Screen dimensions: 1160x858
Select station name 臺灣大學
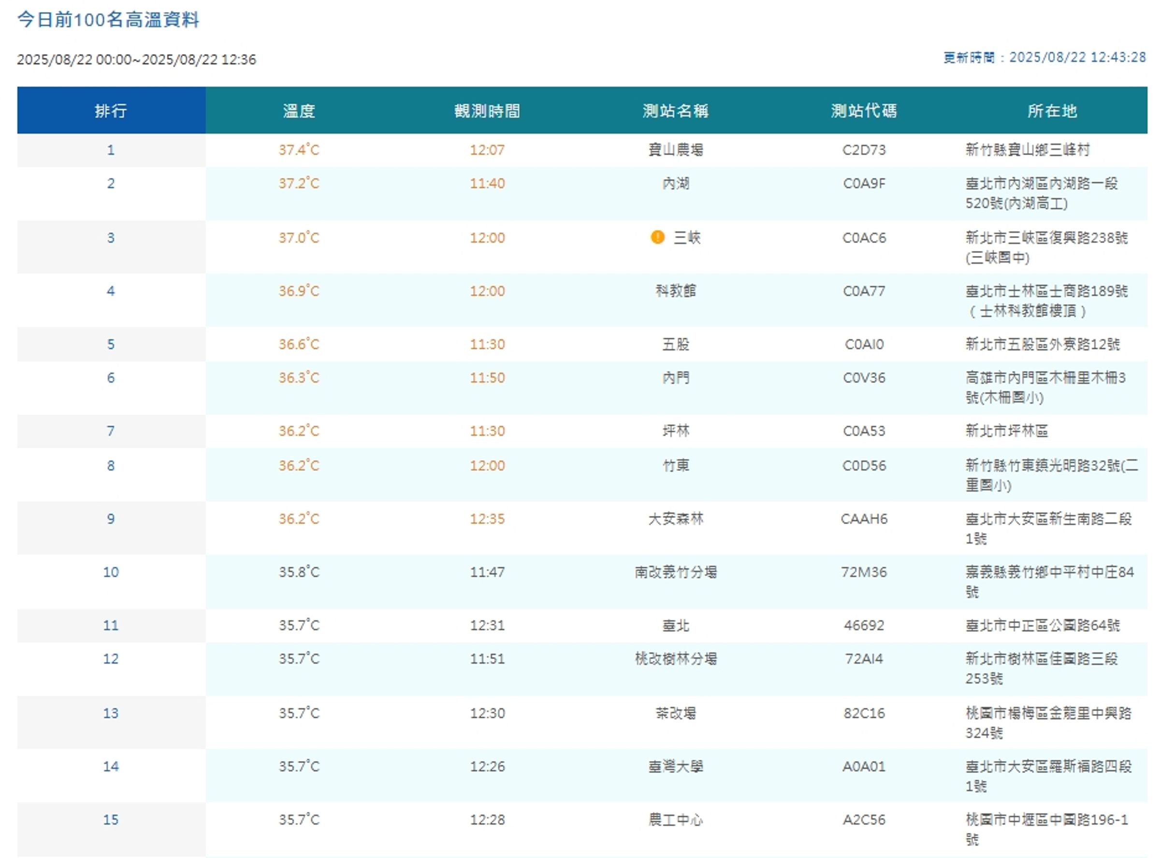click(x=676, y=767)
